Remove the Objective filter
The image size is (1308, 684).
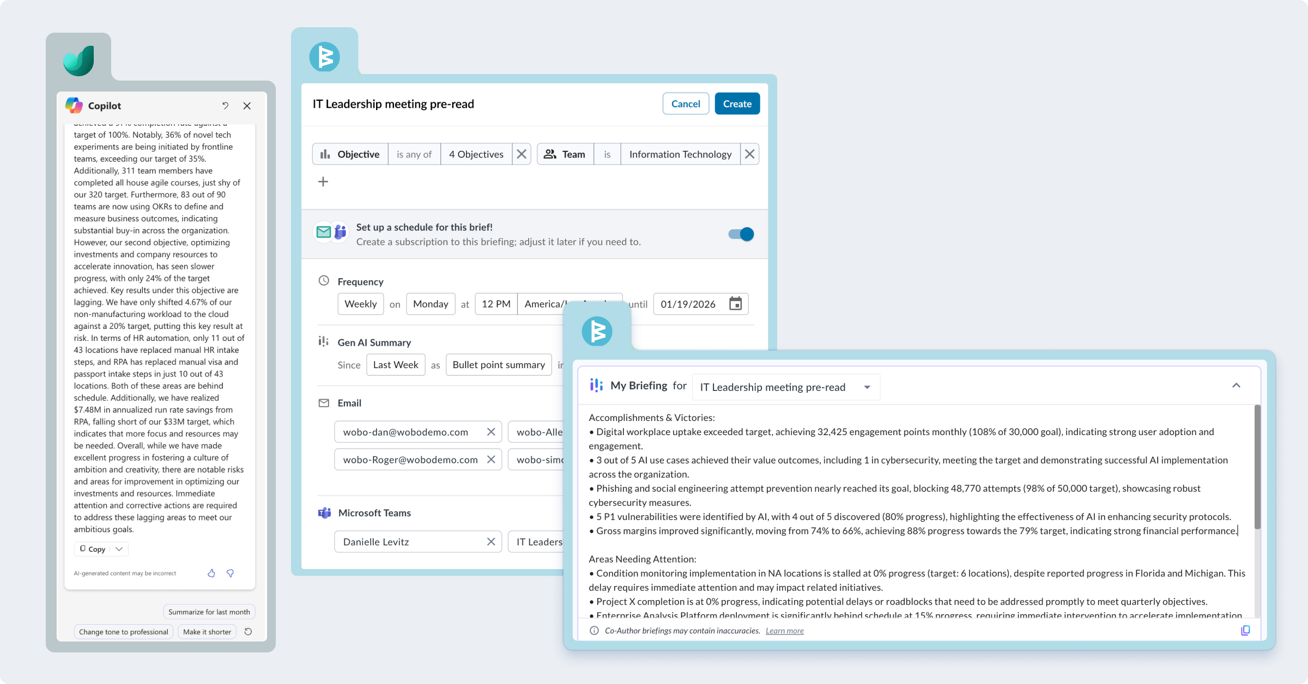point(522,154)
